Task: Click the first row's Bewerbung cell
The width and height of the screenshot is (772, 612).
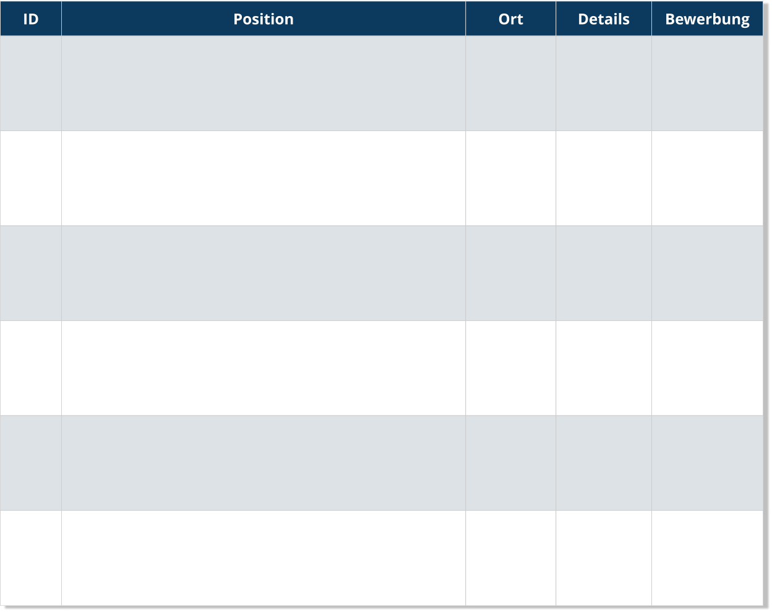Action: [707, 83]
